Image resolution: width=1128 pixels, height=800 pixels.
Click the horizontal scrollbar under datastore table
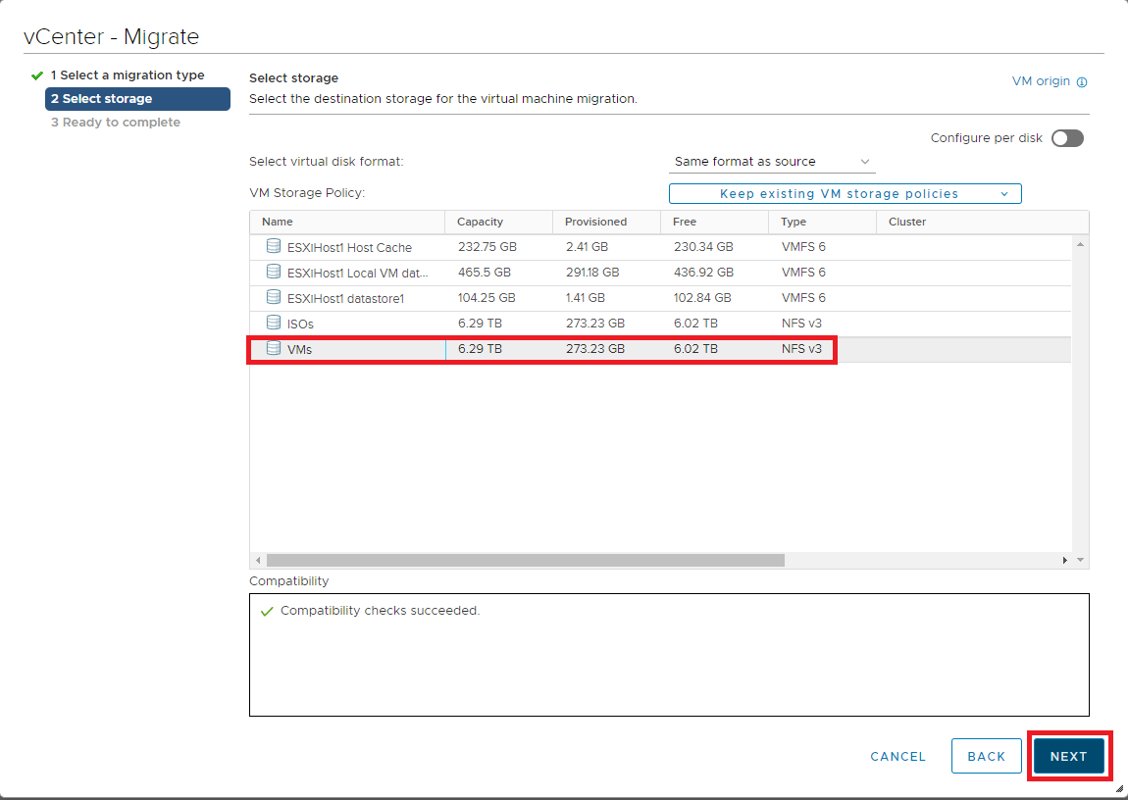click(525, 560)
